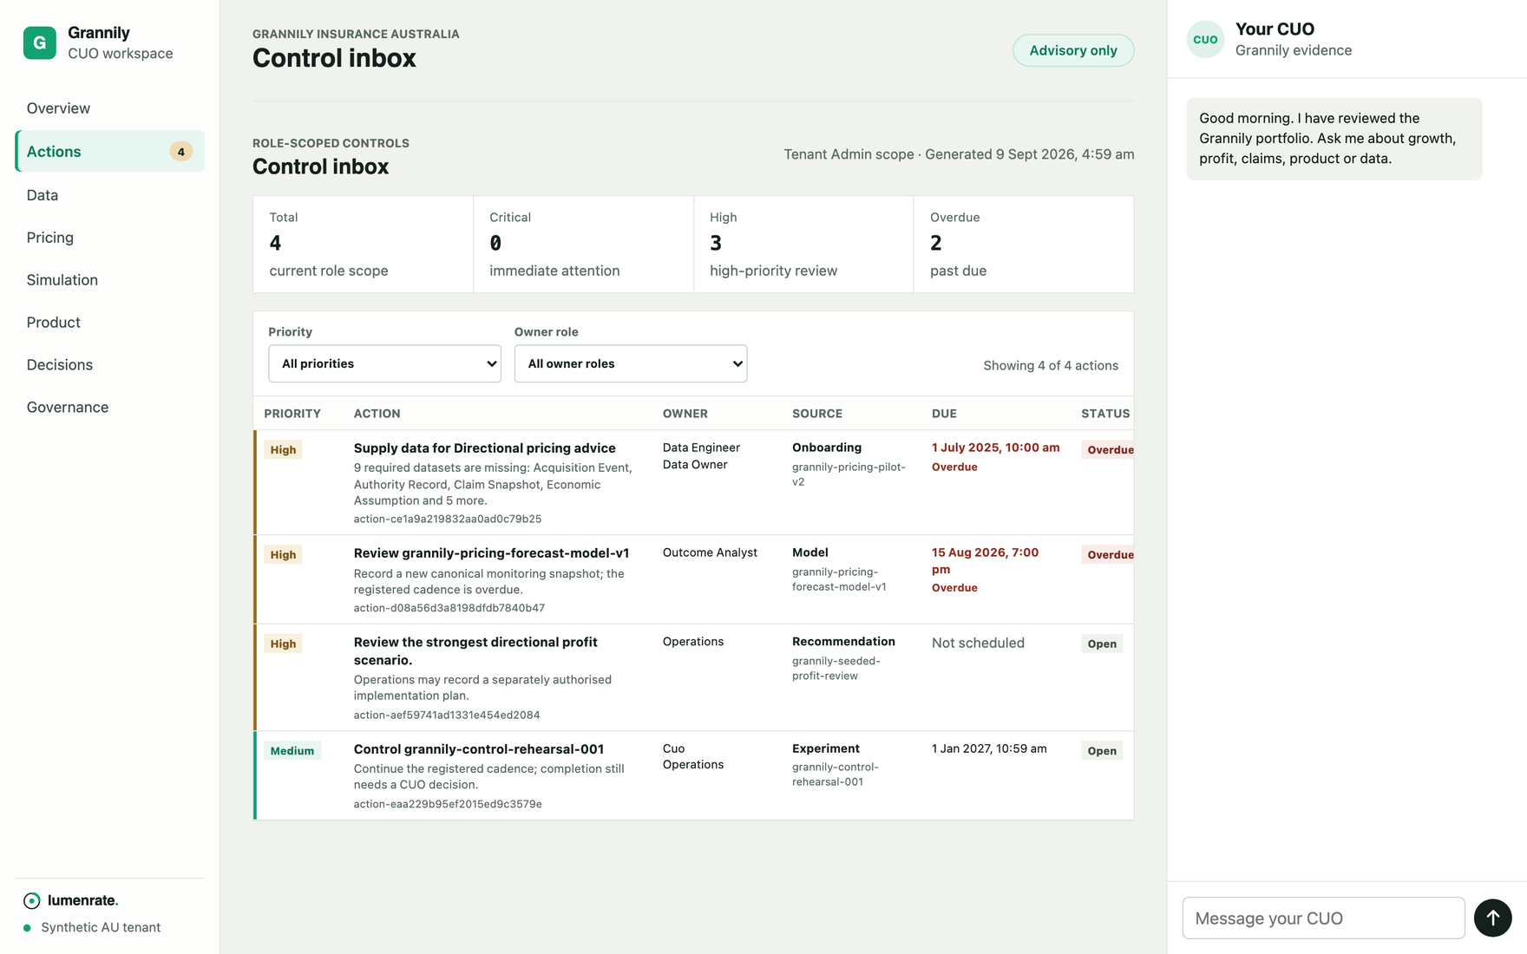Open Review the strongest directional profit scenario
The width and height of the screenshot is (1527, 954).
(475, 651)
